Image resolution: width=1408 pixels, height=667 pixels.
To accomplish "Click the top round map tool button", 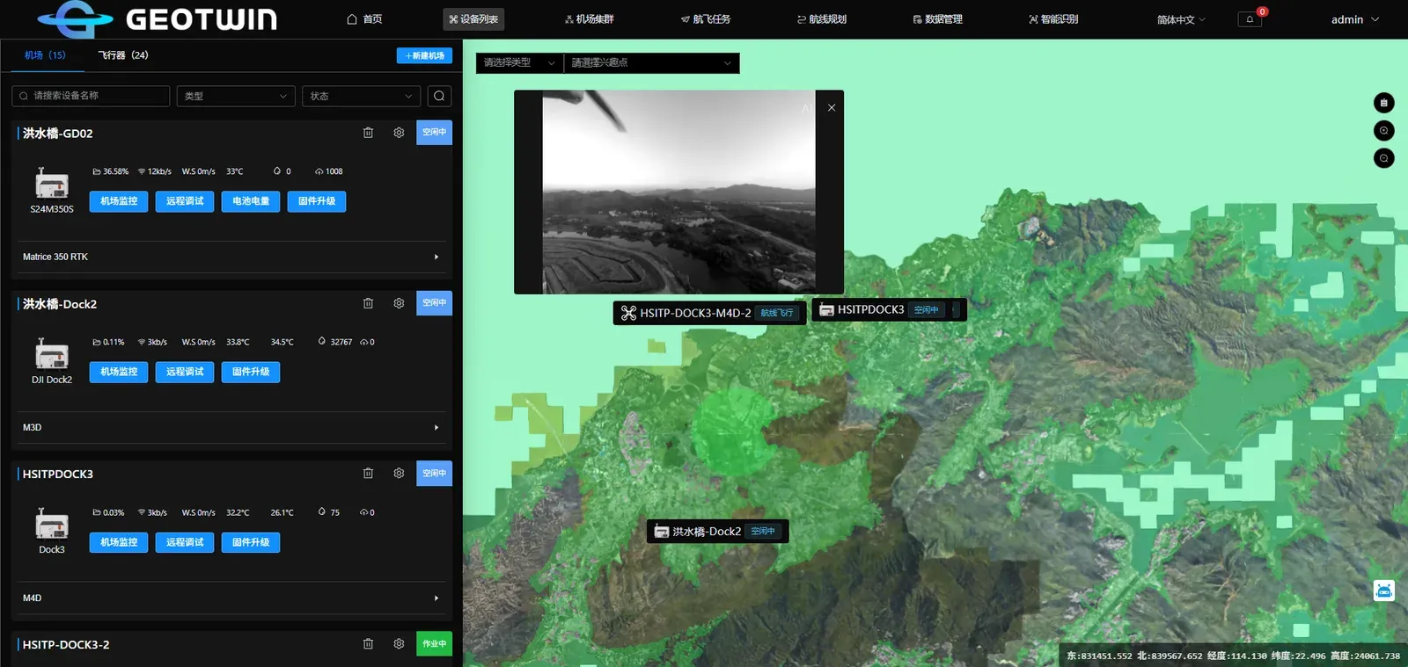I will click(1383, 103).
